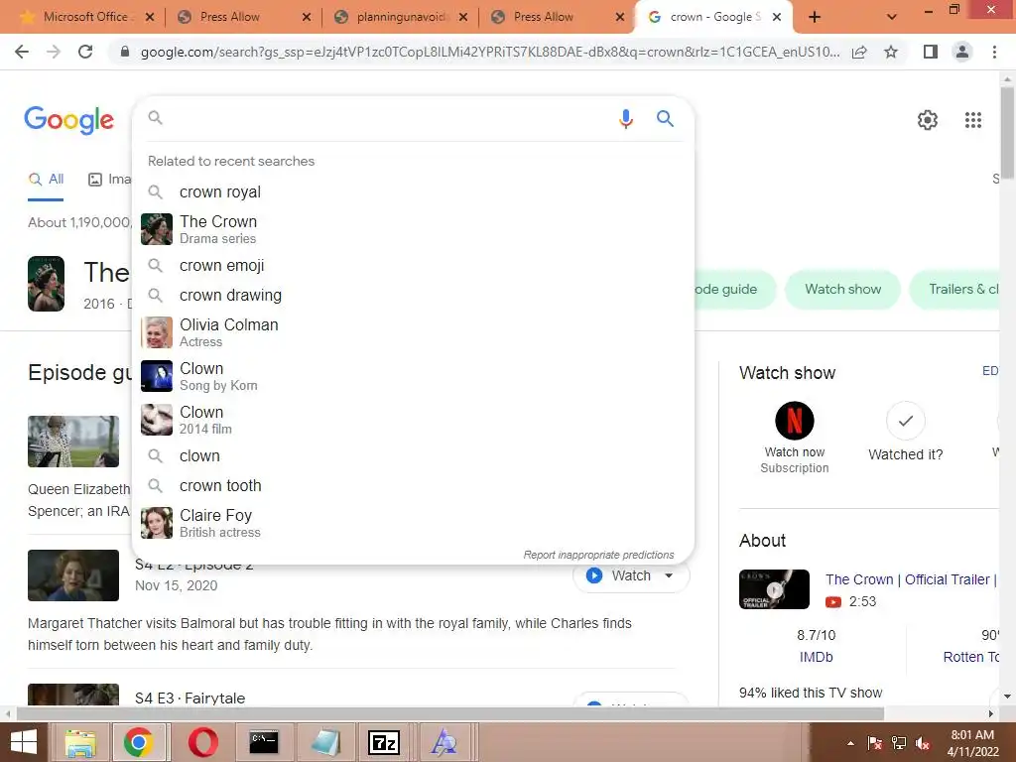The height and width of the screenshot is (762, 1016).
Task: Click the Netflix Watch now icon
Action: 795,421
